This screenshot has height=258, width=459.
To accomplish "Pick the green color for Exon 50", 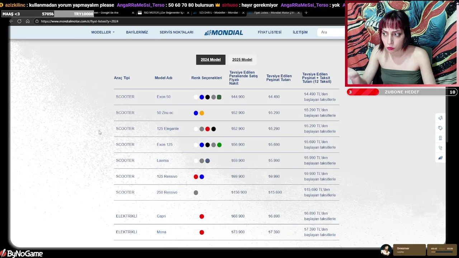I will point(219,97).
